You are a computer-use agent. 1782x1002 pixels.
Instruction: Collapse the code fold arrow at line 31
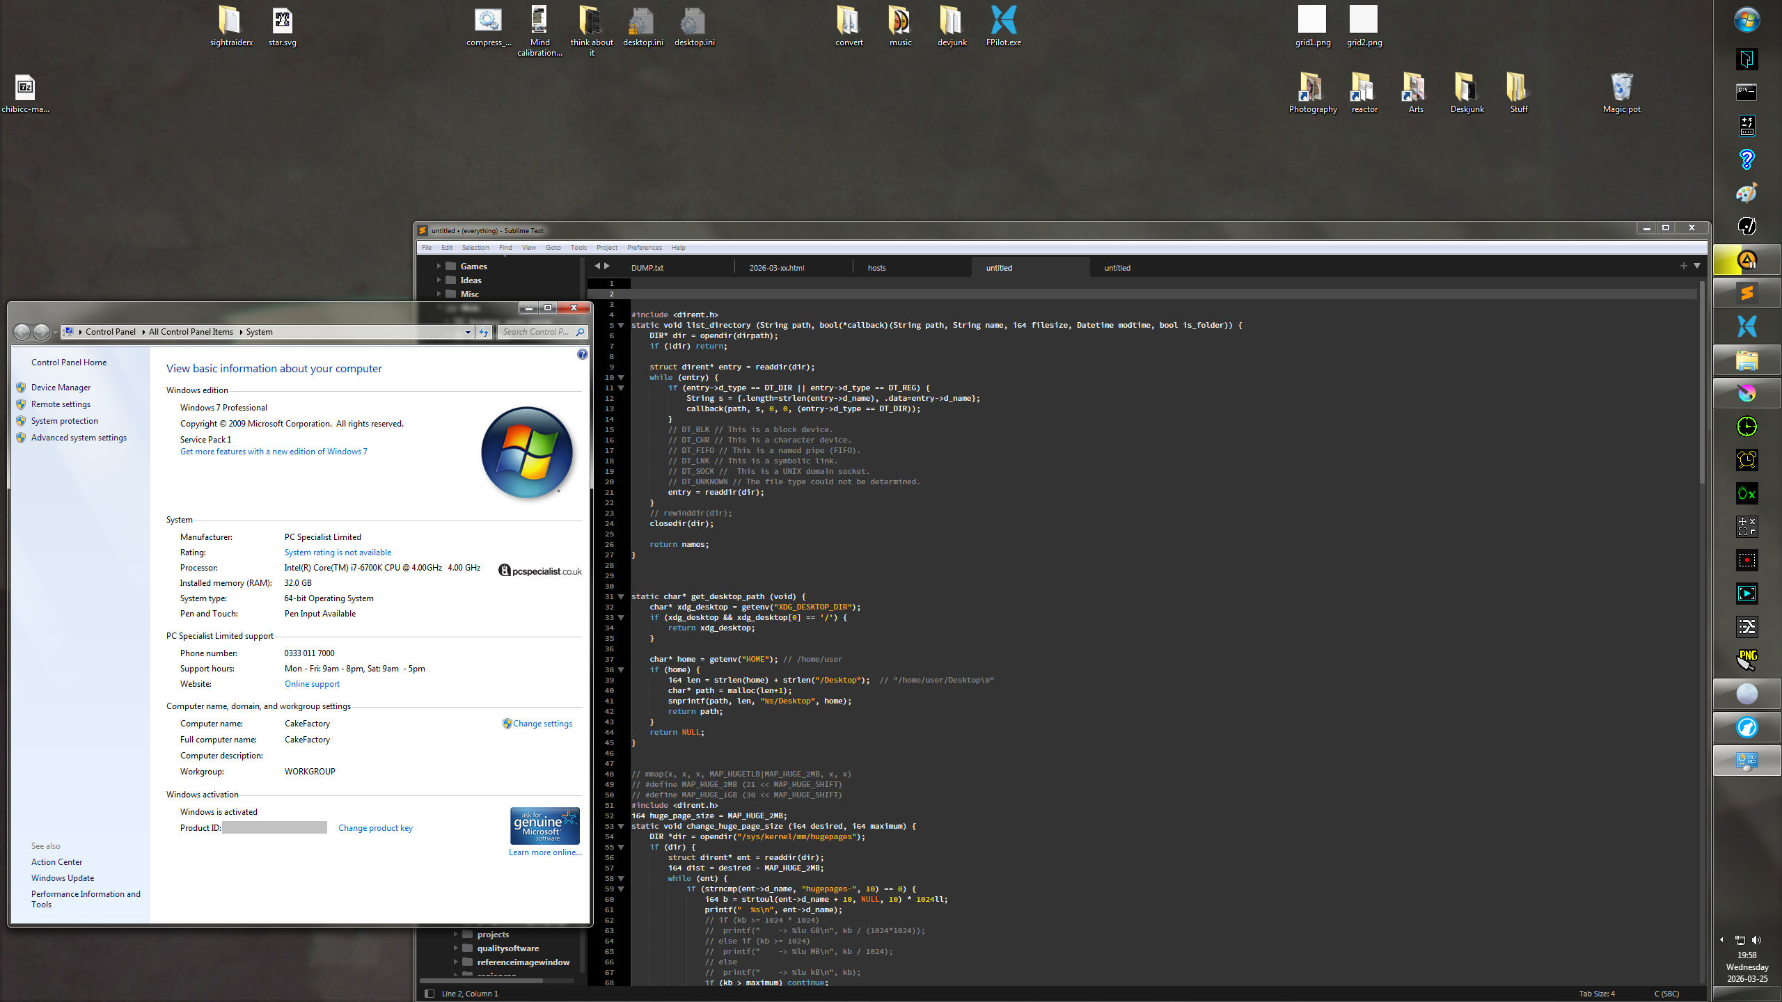(621, 597)
